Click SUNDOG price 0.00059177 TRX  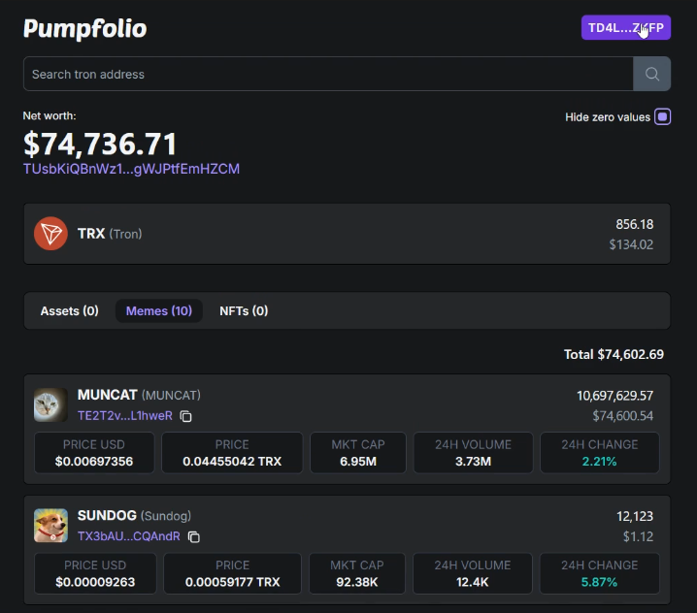click(232, 582)
